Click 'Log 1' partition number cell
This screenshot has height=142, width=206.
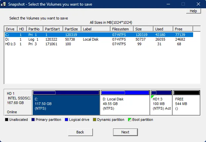(x=33, y=39)
